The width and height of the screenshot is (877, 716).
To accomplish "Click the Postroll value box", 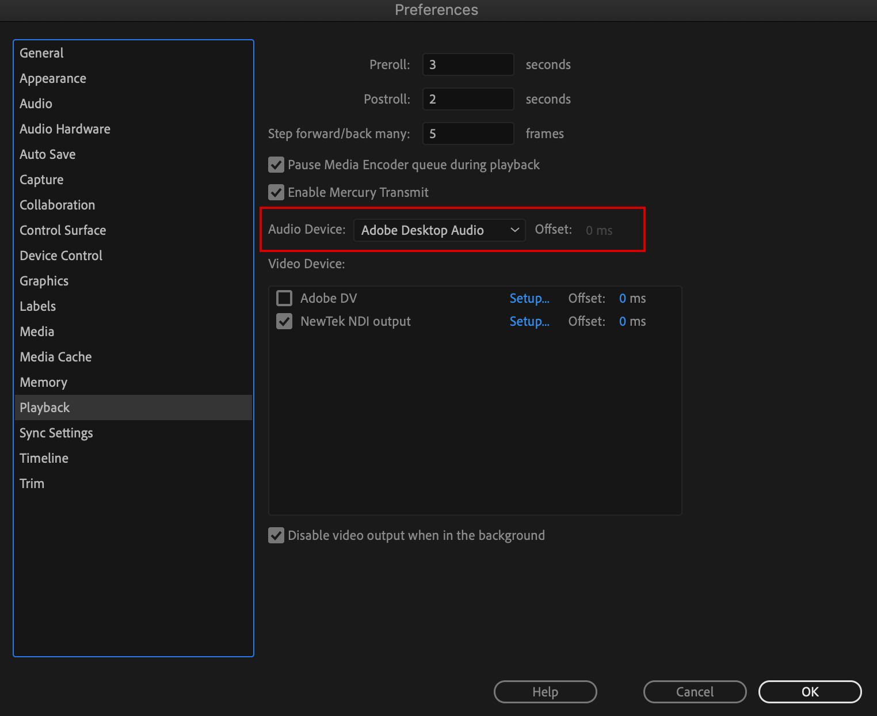I will click(x=467, y=98).
